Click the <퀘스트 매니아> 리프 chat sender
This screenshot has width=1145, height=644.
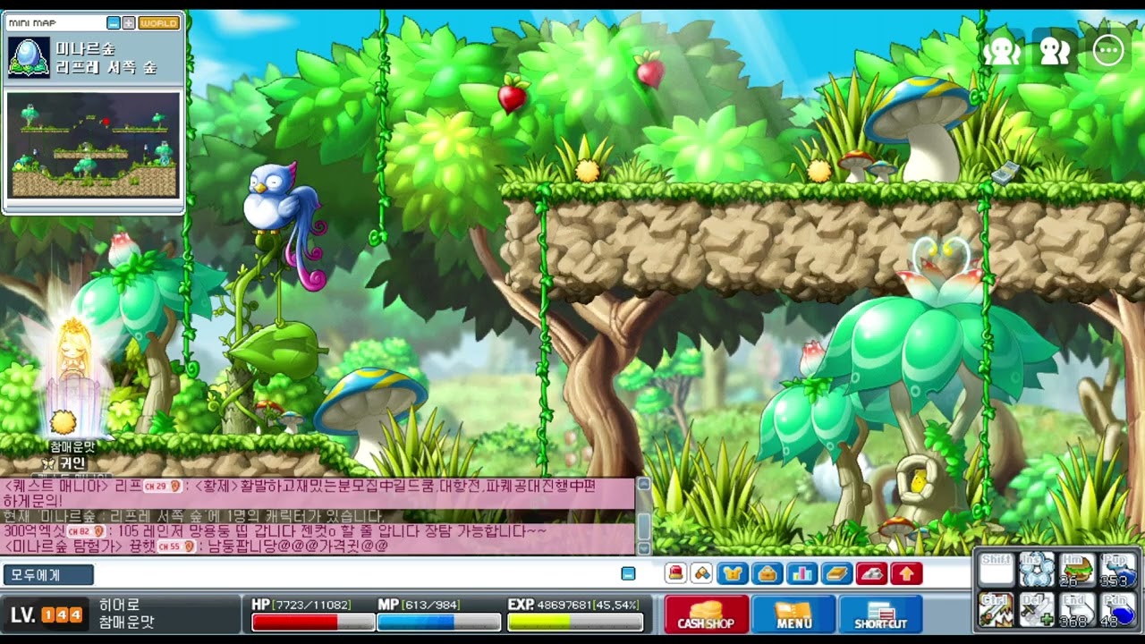(73, 486)
